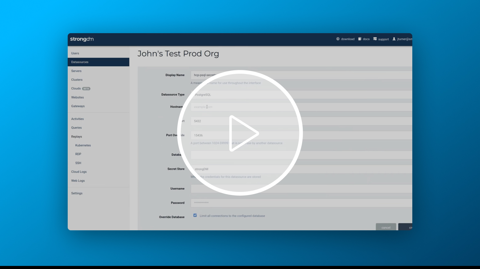
Task: Click the Hostname input field
Action: pos(302,107)
